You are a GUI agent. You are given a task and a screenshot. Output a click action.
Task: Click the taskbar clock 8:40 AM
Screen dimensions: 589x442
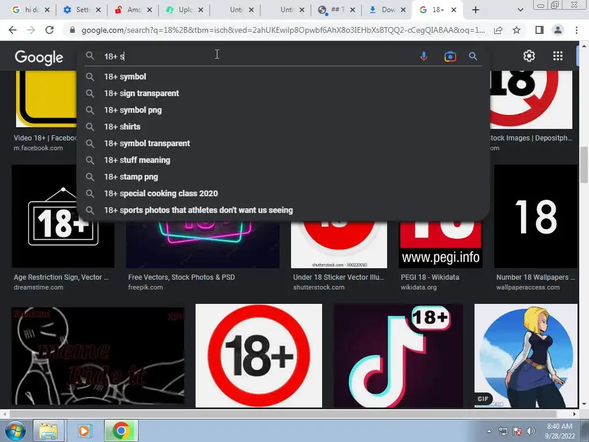(559, 431)
